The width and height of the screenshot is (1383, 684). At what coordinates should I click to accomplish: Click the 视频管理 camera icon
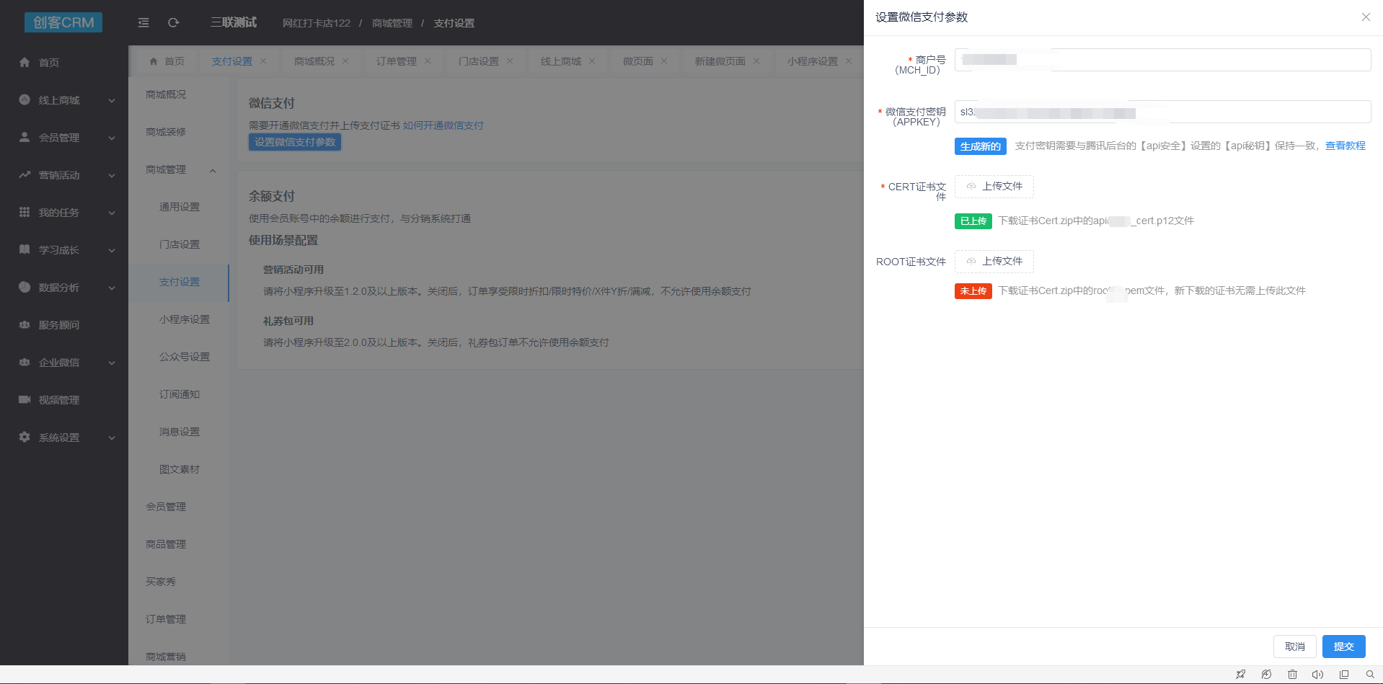[x=25, y=400]
